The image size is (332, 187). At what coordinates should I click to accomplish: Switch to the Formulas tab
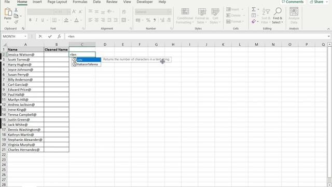click(x=80, y=2)
